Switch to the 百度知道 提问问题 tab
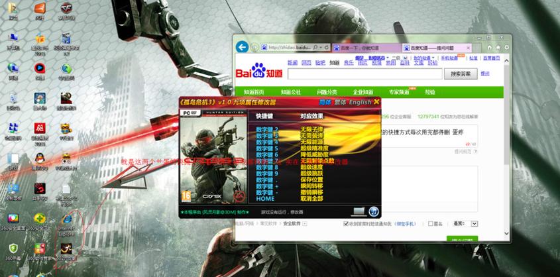Screen dimensions: 560x277 click(437, 48)
